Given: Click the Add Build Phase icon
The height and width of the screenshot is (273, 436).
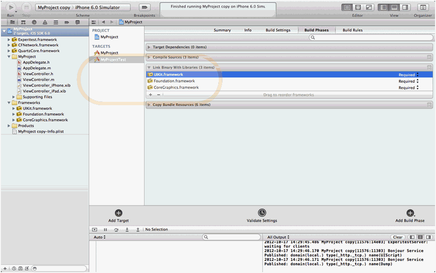Looking at the screenshot, I should [x=410, y=213].
